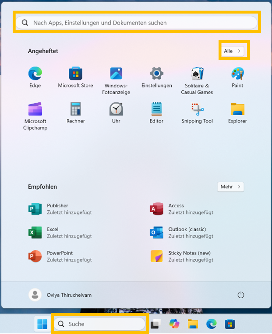
Task: Launch Excel from recommended list
Action: click(x=60, y=232)
